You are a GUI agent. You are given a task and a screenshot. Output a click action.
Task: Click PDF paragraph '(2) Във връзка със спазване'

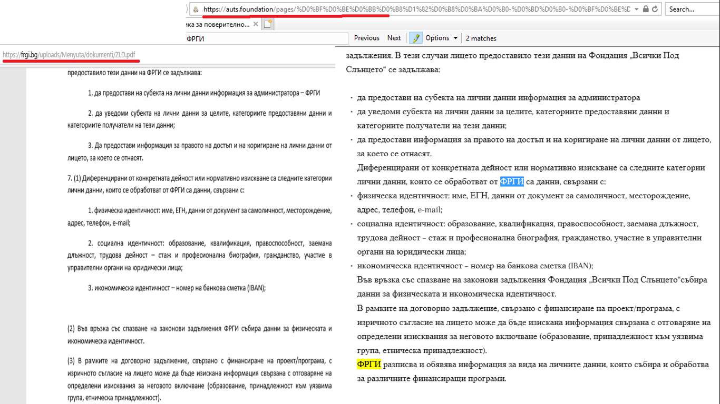(x=200, y=335)
